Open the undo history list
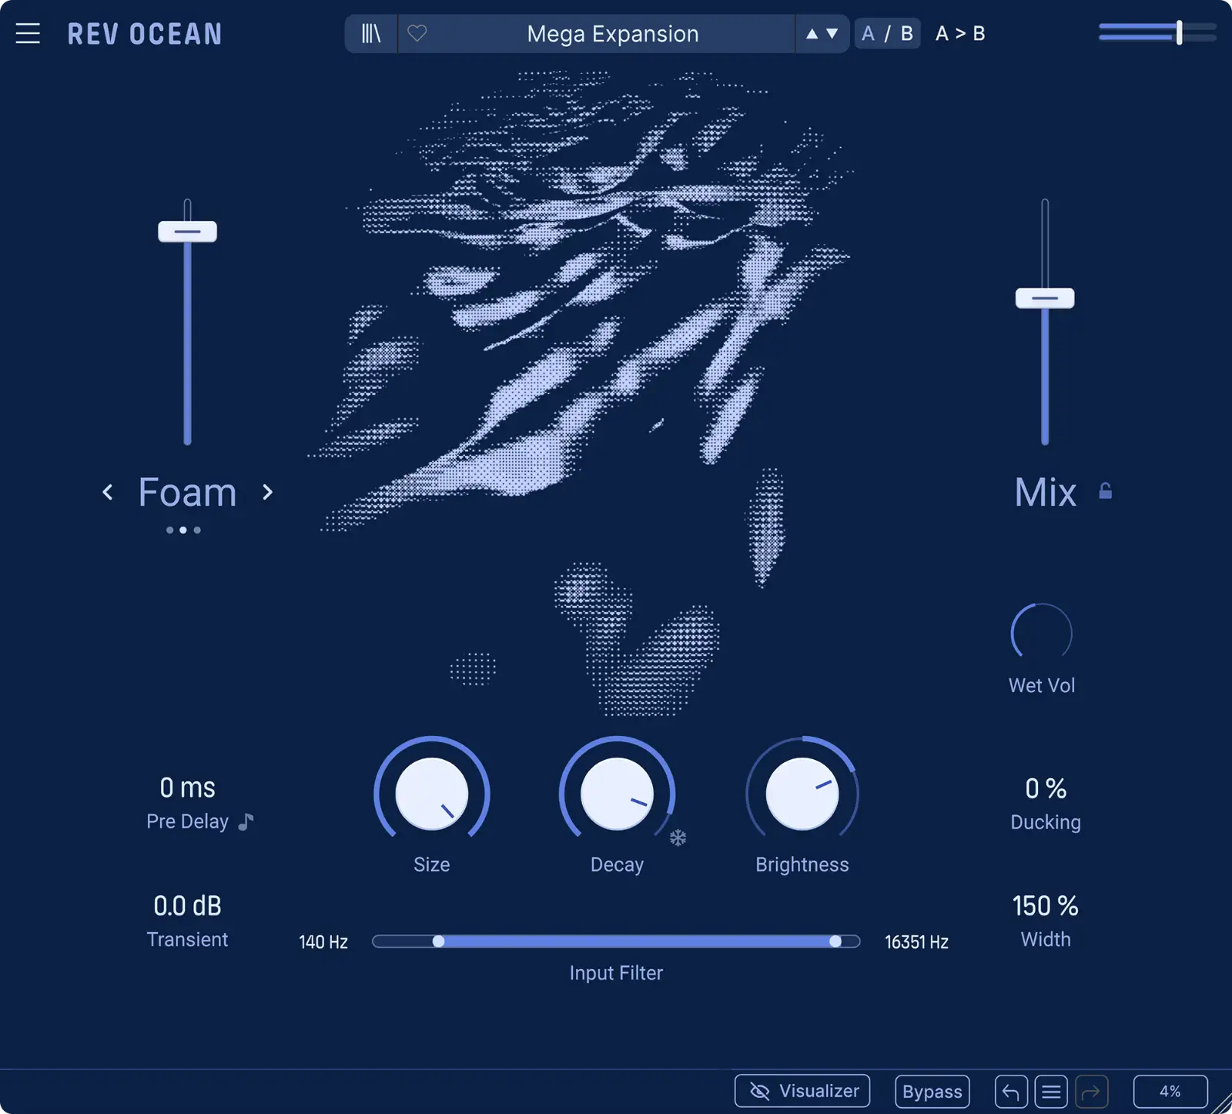The width and height of the screenshot is (1232, 1114). 1051,1091
